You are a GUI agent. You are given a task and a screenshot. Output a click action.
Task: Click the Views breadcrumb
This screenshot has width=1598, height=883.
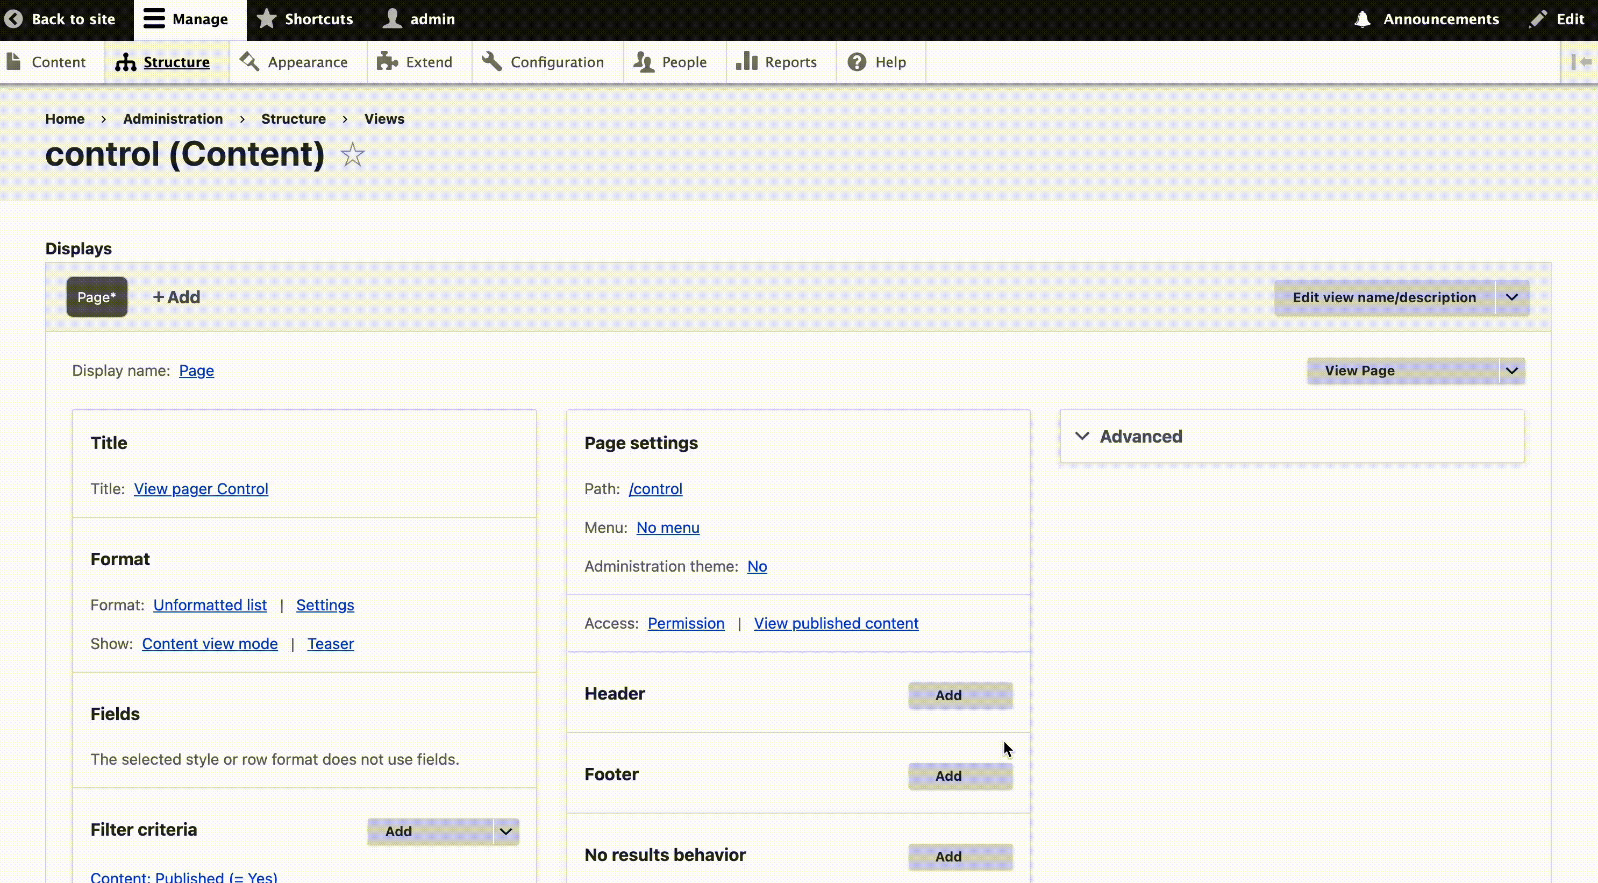(384, 119)
